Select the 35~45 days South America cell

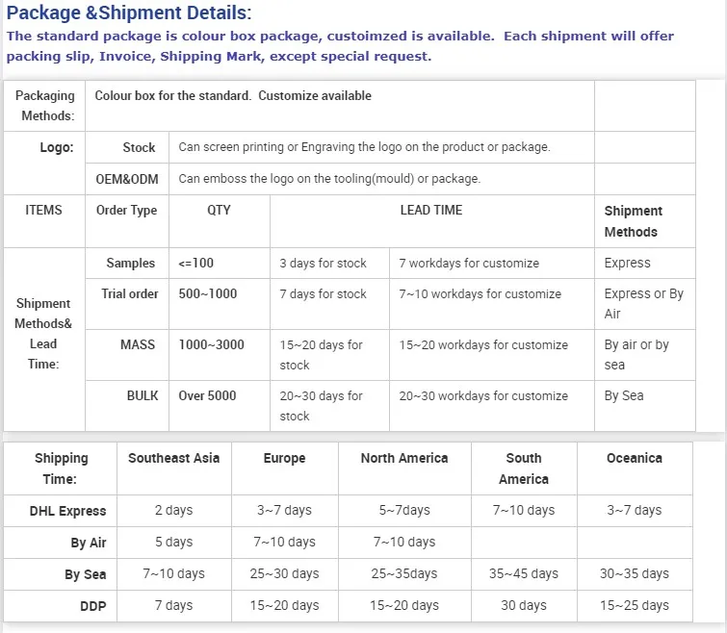[523, 573]
